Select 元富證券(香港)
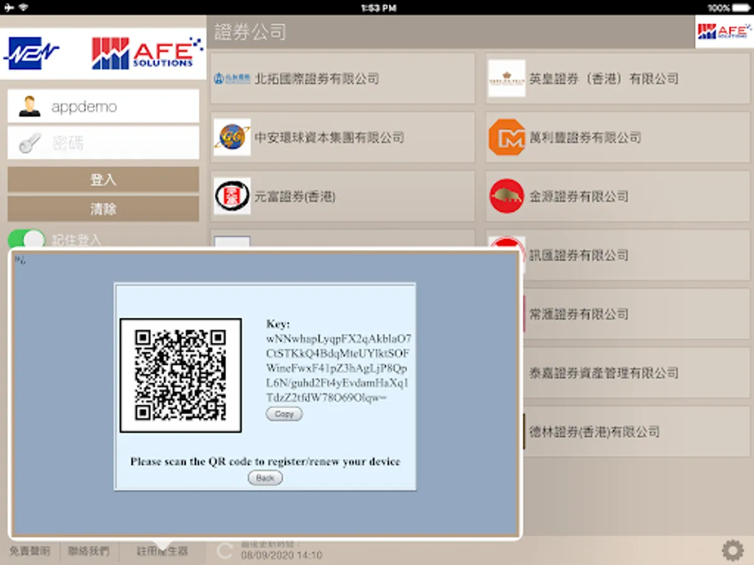 (342, 196)
